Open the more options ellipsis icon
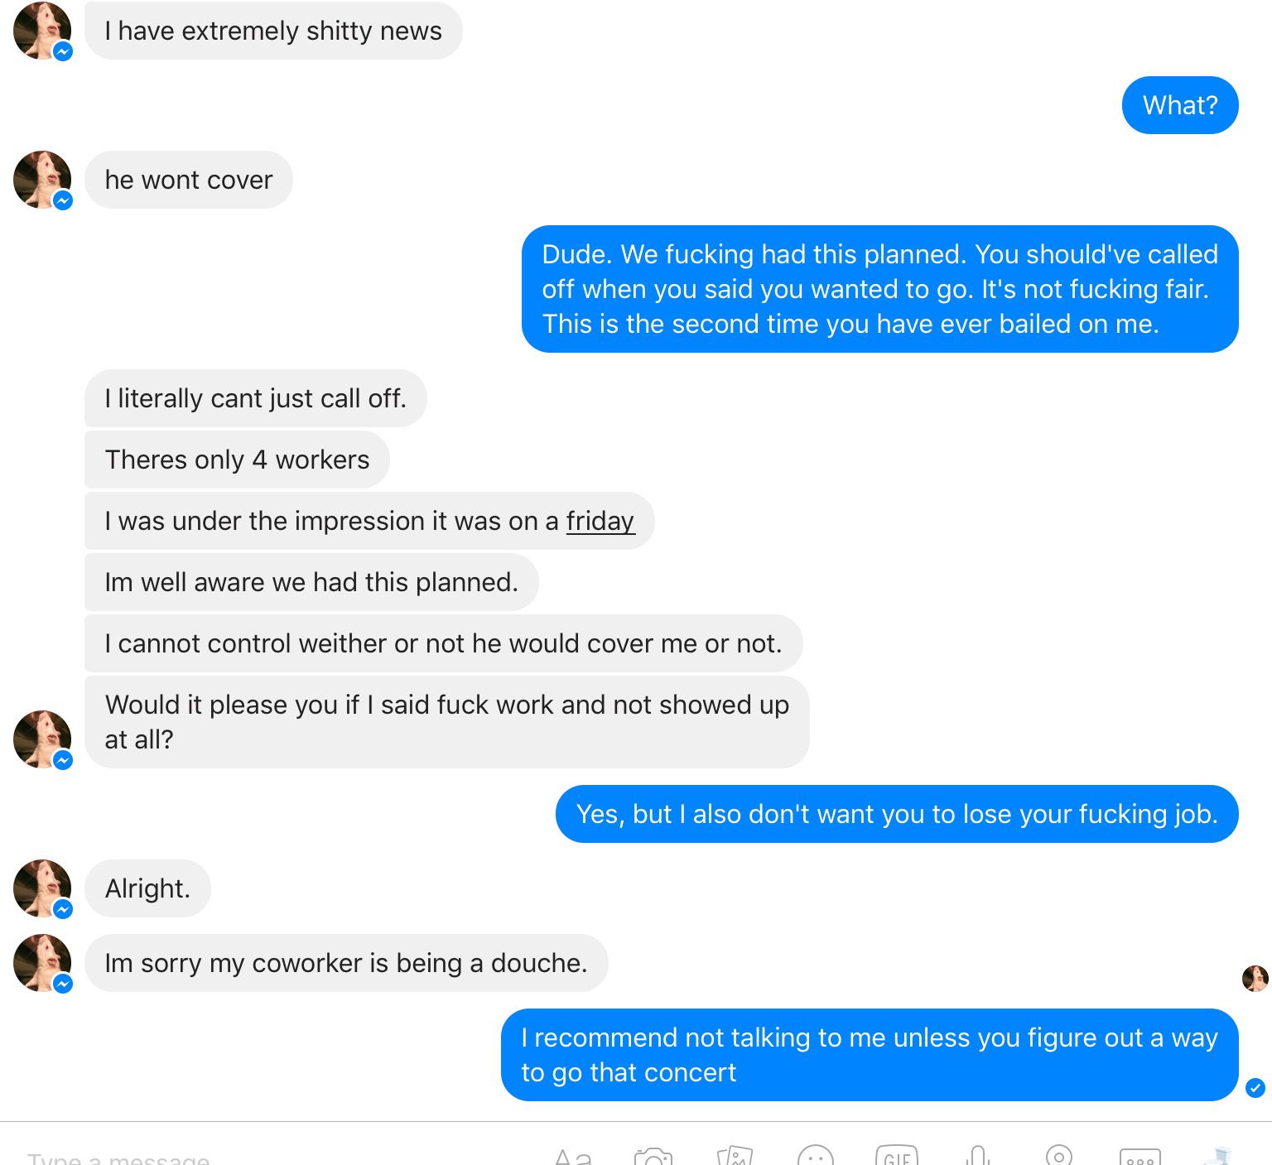 point(1140,1158)
